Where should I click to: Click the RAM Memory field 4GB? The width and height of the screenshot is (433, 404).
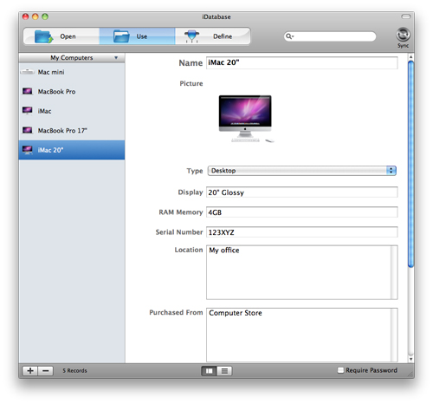[x=302, y=212]
